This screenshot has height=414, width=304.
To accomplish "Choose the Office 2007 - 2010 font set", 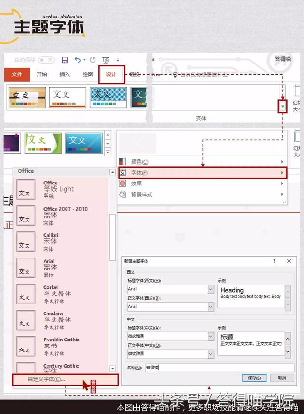I will click(62, 216).
